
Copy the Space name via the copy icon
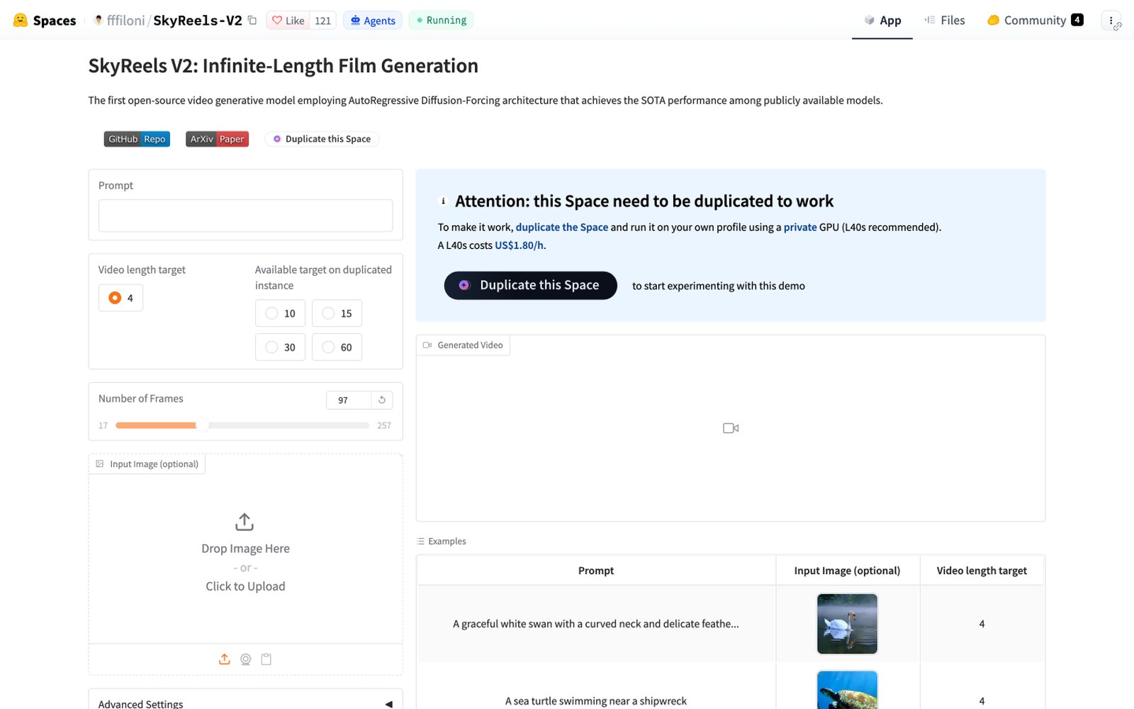252,21
